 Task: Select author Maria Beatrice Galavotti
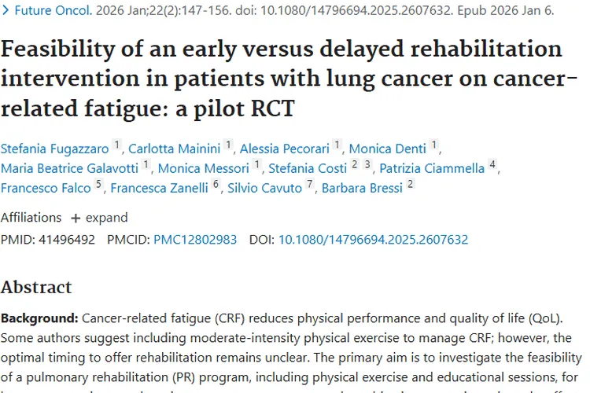coord(69,167)
